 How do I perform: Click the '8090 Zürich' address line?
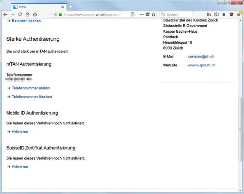173,48
